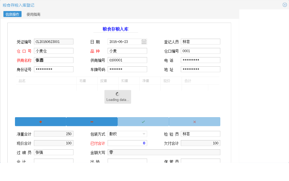The height and width of the screenshot is (181, 289).
Task: Click the 电话 input field
Action: click(200, 60)
